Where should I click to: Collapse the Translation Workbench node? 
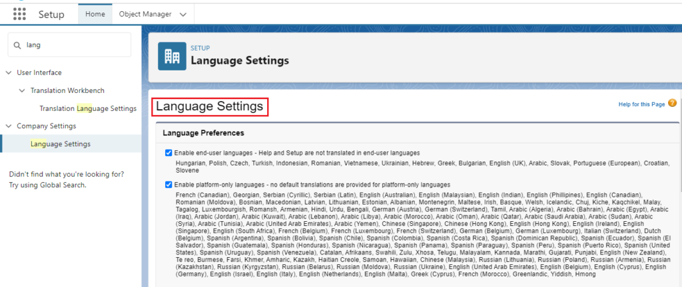(22, 90)
